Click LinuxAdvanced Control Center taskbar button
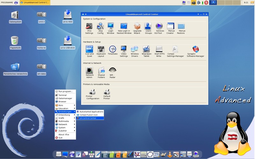This screenshot has width=255, height=159. tap(35, 3)
